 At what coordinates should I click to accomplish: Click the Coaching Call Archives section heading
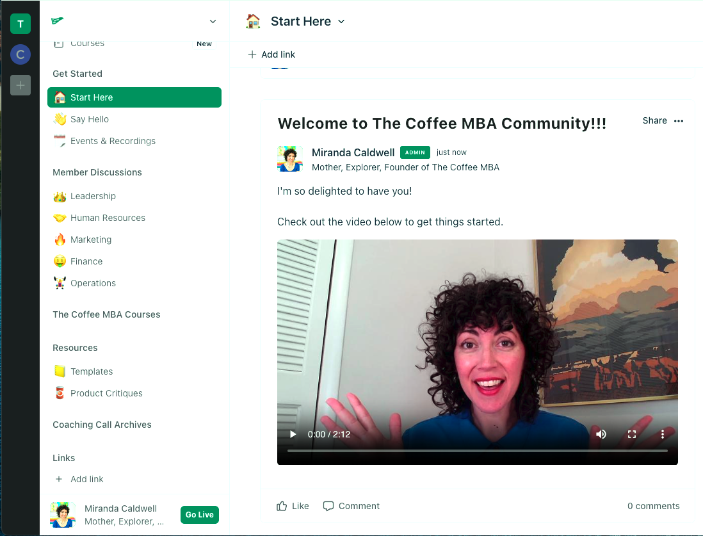point(102,425)
